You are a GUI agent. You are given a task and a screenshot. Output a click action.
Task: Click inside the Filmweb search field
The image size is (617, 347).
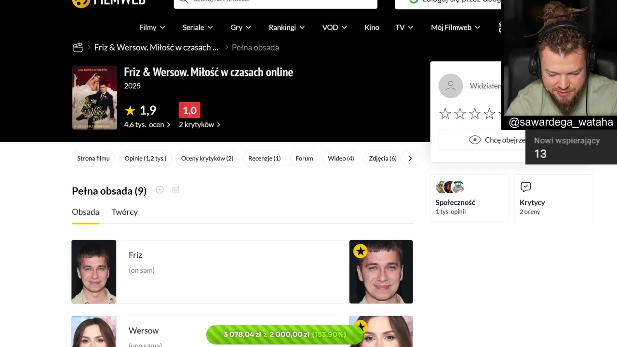pyautogui.click(x=275, y=4)
